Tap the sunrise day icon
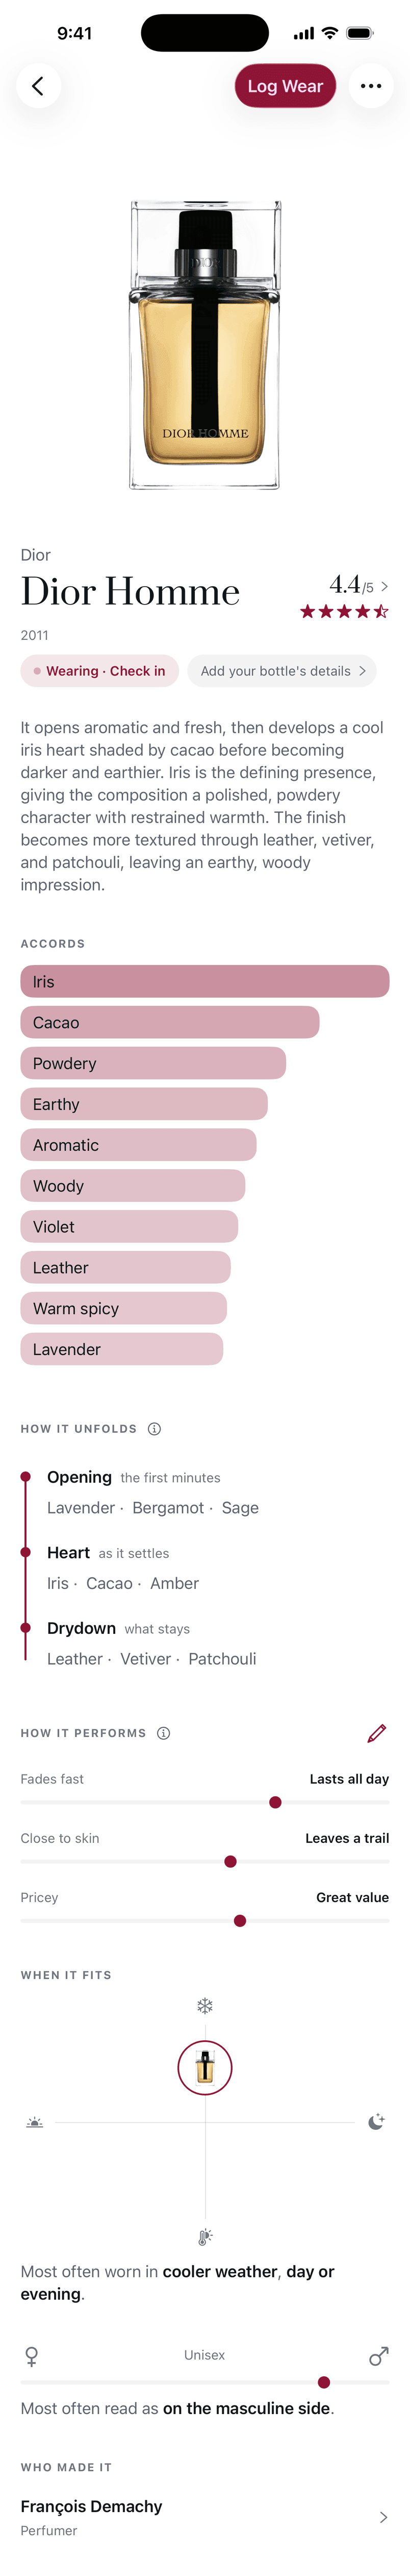This screenshot has height=2576, width=410. [x=35, y=2122]
